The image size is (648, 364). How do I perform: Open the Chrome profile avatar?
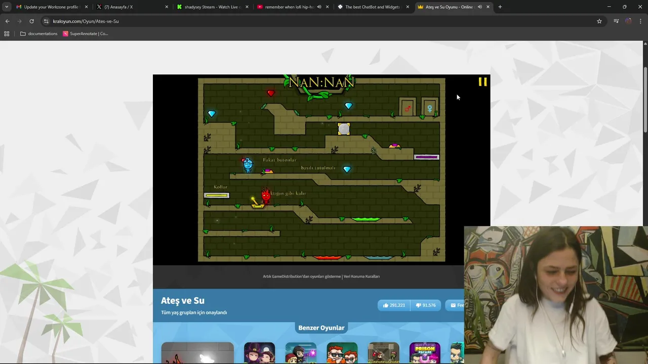pos(628,21)
